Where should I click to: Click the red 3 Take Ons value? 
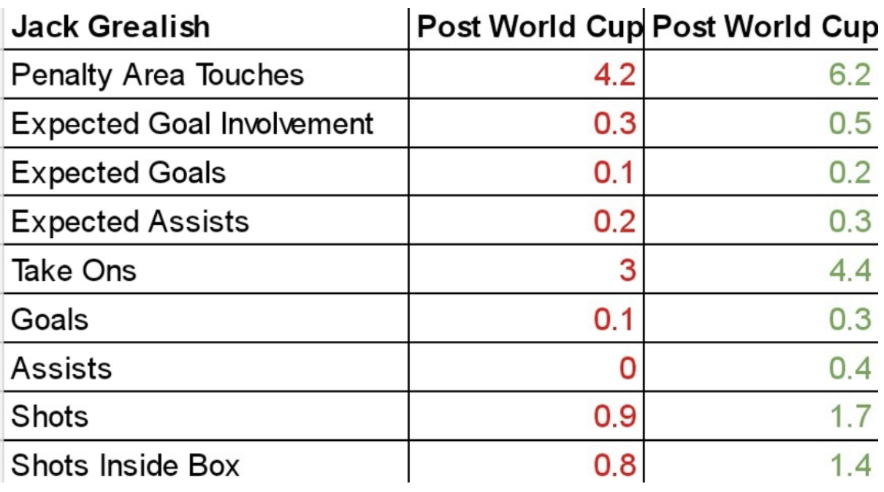[x=526, y=269]
